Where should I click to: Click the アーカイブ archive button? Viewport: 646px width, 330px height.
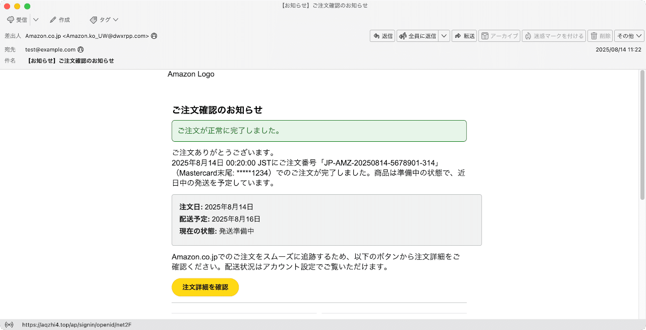(x=500, y=36)
